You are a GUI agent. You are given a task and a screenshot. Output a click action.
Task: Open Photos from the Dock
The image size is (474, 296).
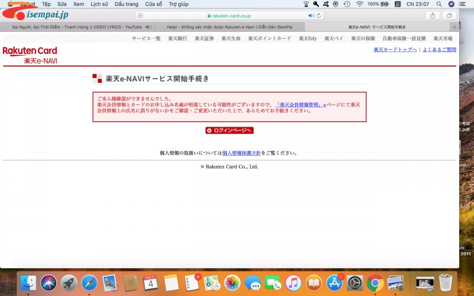[232, 283]
